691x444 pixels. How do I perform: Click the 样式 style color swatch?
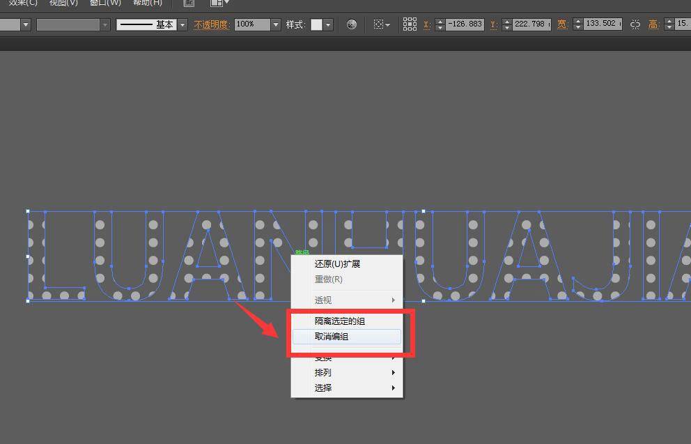(x=316, y=24)
